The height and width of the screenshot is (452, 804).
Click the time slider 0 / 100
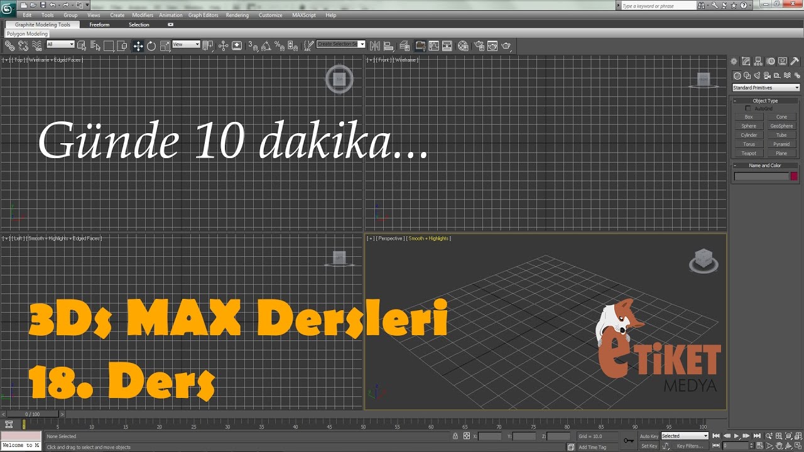coord(32,414)
